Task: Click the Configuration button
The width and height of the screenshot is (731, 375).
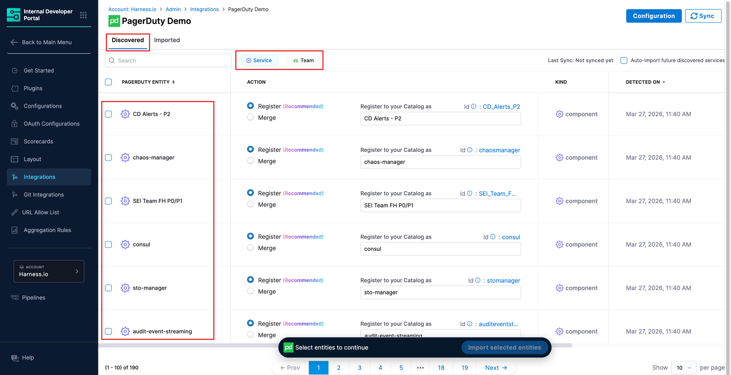Action: [653, 16]
